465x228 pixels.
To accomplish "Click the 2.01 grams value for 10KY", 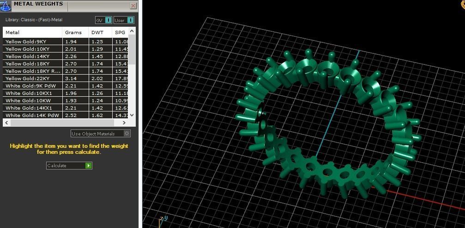I will [71, 49].
